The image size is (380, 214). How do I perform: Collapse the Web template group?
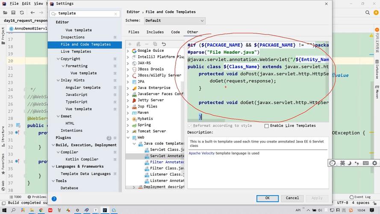pyautogui.click(x=128, y=137)
